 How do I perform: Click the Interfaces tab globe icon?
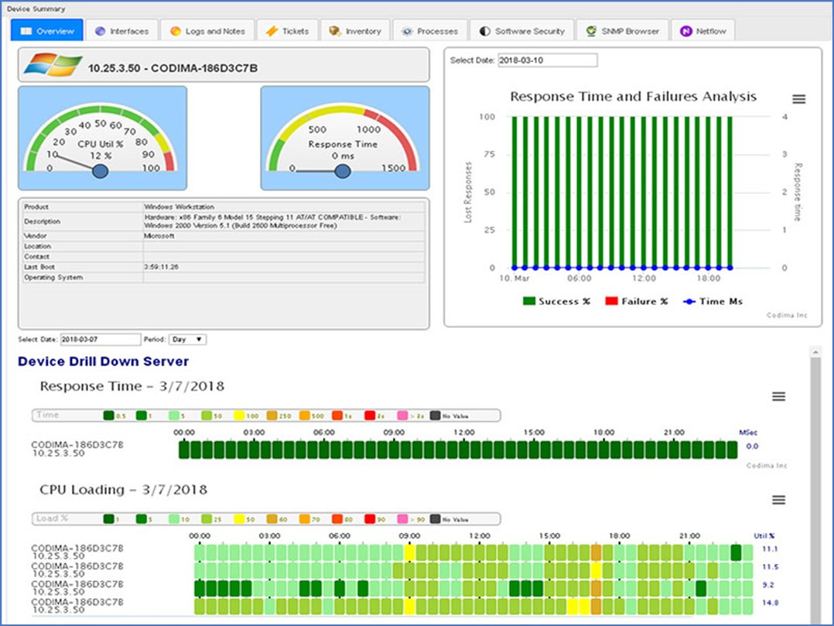click(x=100, y=32)
